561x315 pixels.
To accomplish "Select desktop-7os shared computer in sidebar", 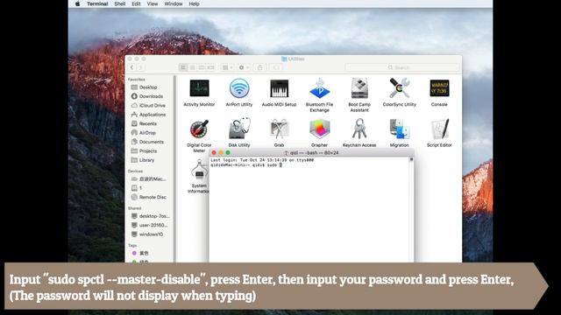I will click(150, 216).
